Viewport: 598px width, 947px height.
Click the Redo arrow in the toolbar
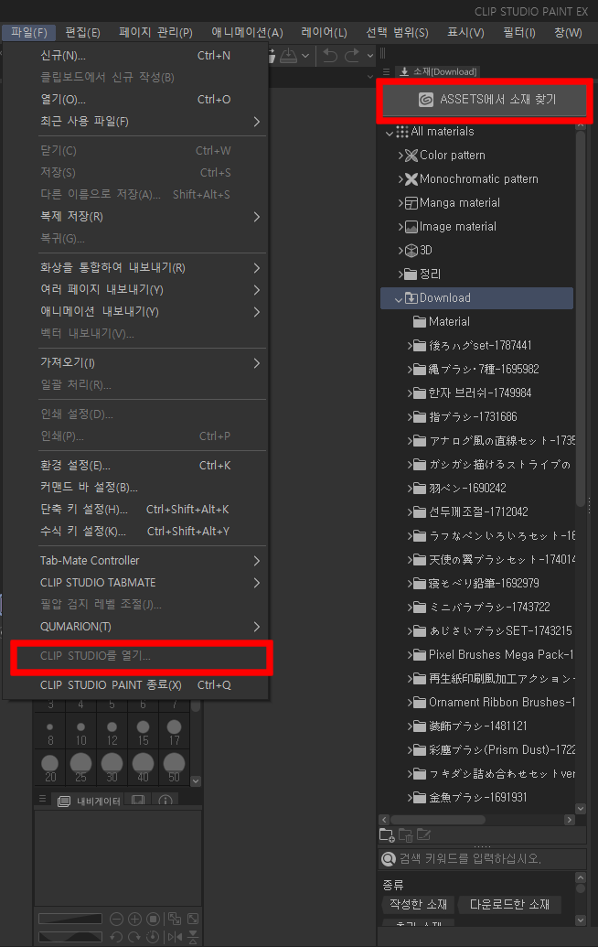click(352, 56)
